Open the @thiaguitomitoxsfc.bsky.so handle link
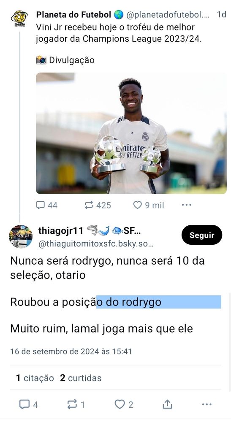This screenshot has width=231, height=422. [96, 244]
